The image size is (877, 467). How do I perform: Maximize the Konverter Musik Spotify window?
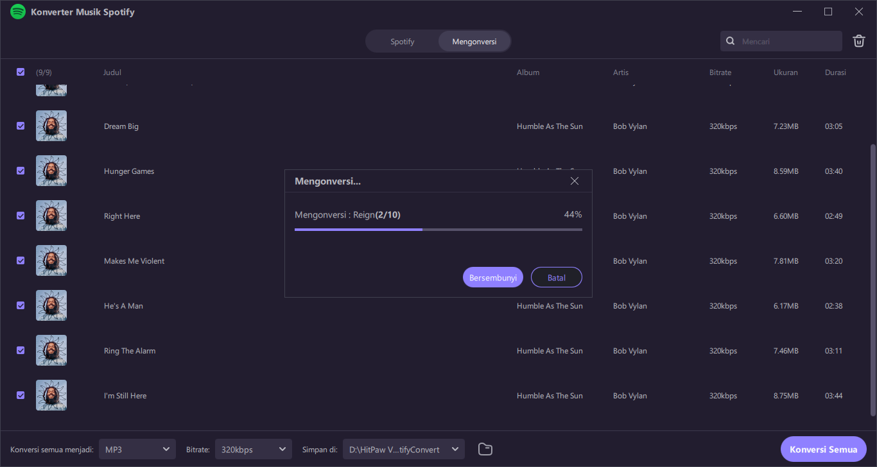point(828,12)
